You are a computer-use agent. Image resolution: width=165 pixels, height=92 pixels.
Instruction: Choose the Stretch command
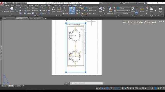[x=27, y=13]
